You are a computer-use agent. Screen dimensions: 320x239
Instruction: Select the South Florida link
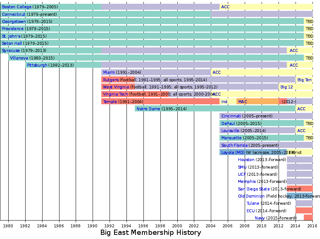[x=235, y=145]
